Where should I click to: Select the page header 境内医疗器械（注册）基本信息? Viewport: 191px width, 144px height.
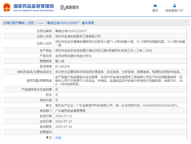coord(49,23)
